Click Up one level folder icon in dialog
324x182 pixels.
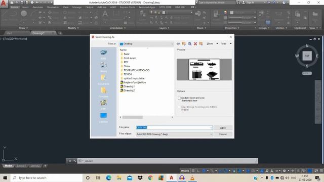tap(184, 44)
